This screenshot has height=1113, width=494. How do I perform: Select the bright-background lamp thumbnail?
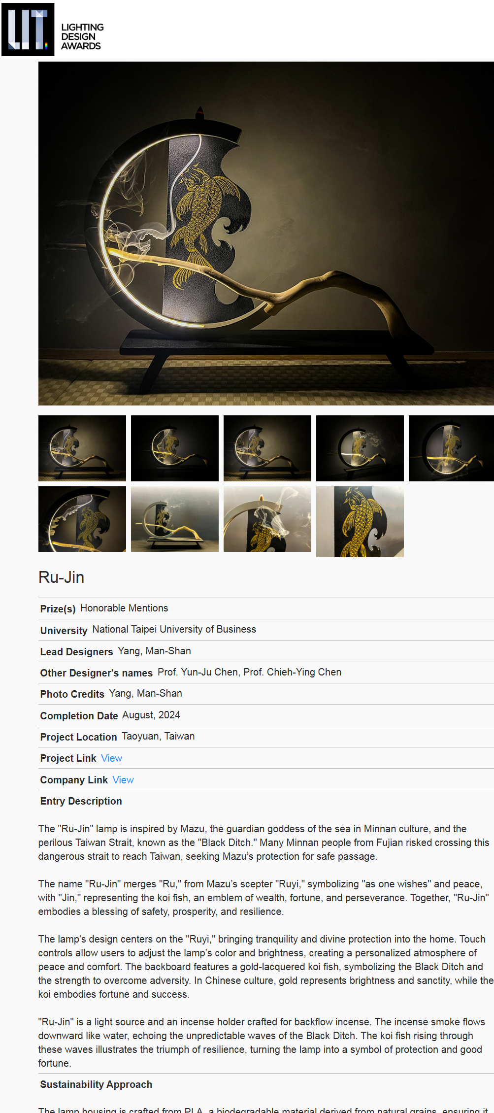[x=175, y=519]
